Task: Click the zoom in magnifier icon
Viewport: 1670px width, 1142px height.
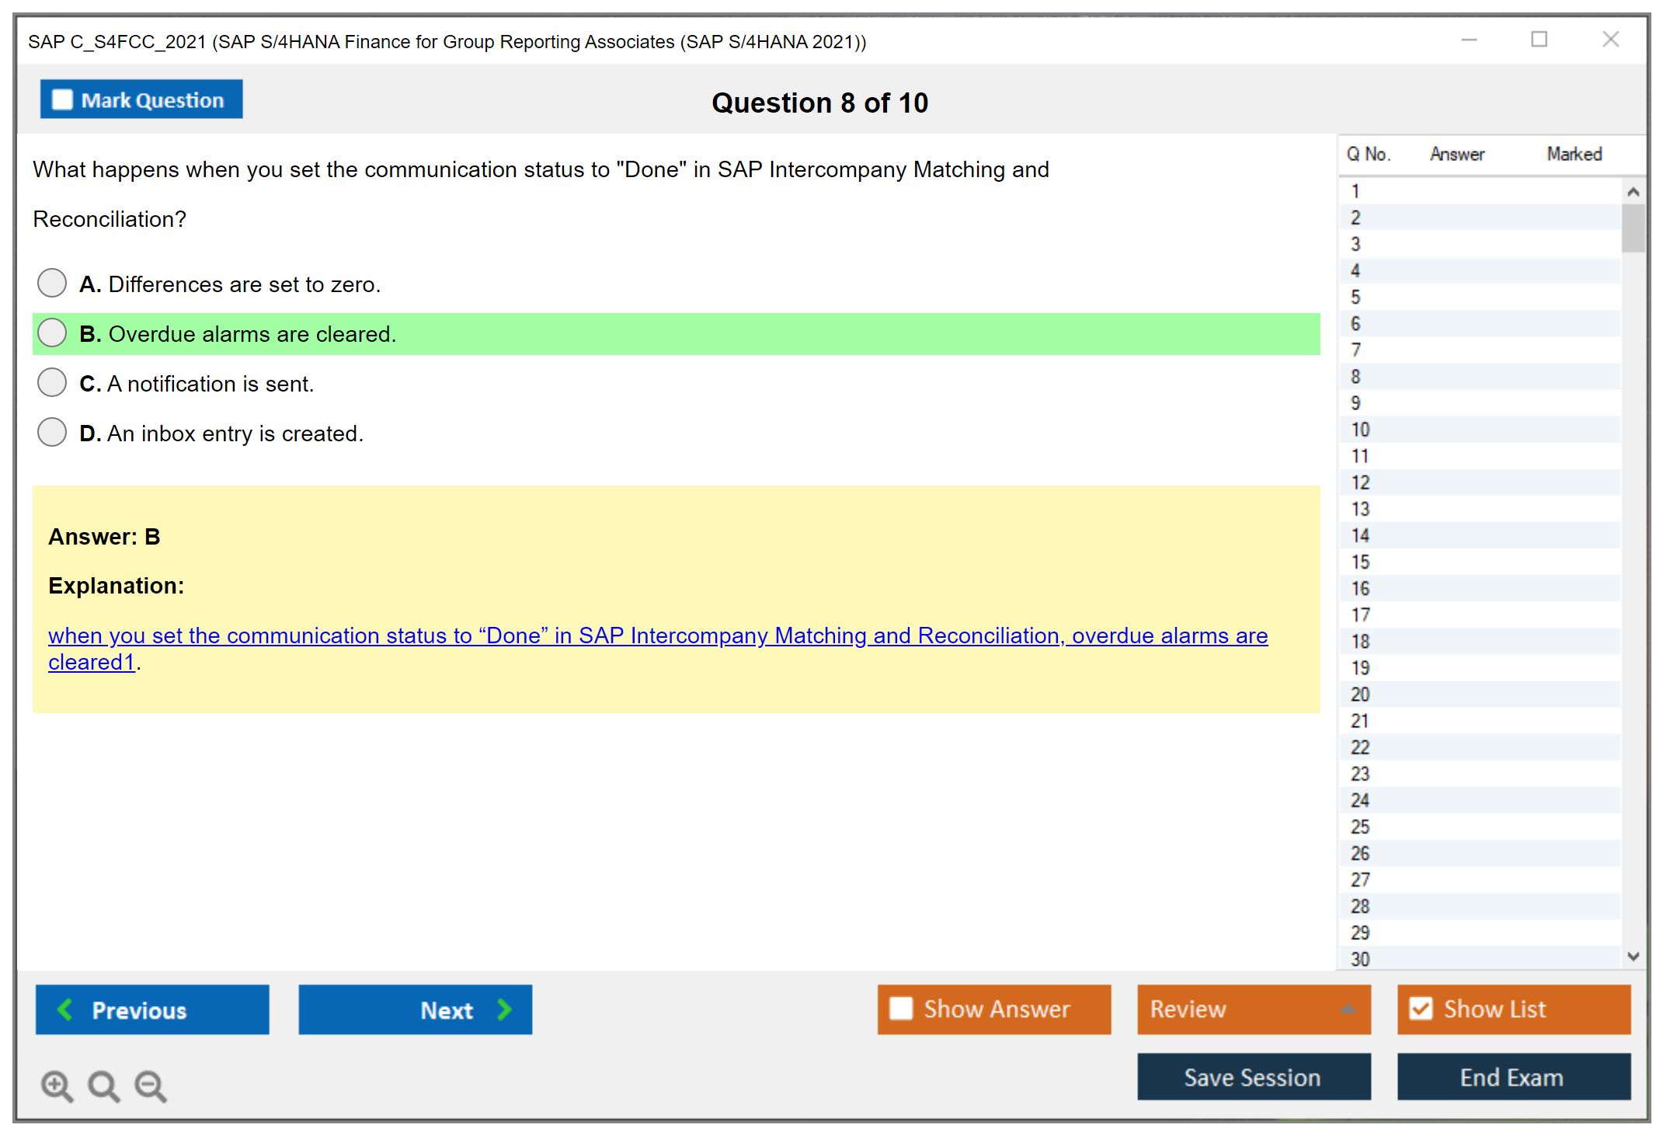Action: click(x=57, y=1085)
